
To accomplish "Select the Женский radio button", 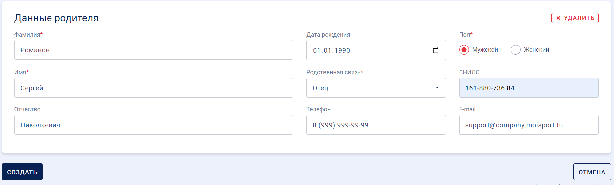I will pos(516,50).
